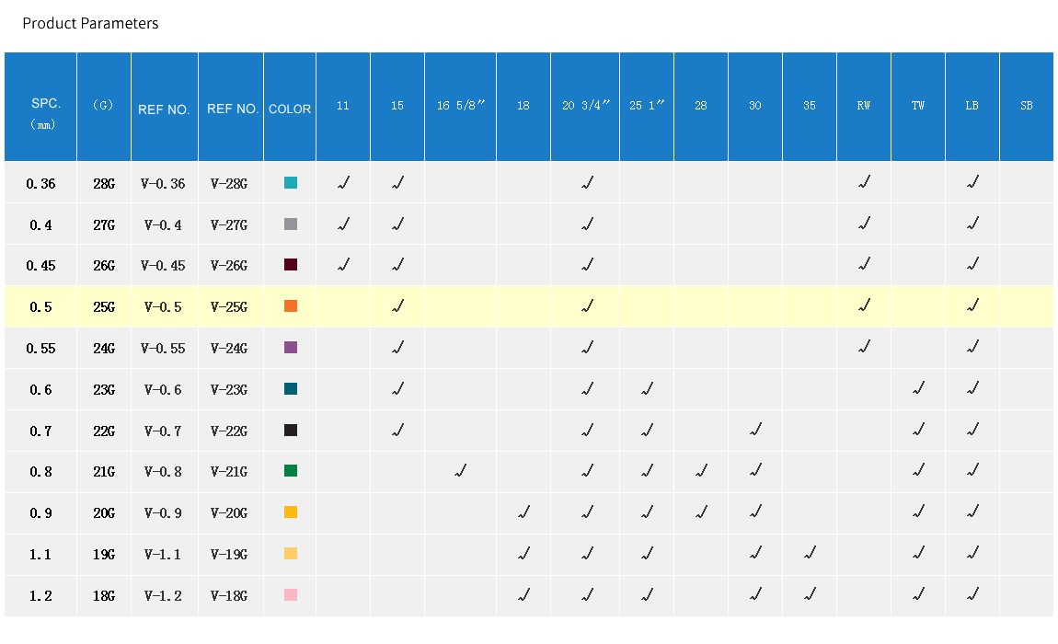Select the TW checkmark in the 23G row
The height and width of the screenshot is (644, 1058).
(918, 389)
